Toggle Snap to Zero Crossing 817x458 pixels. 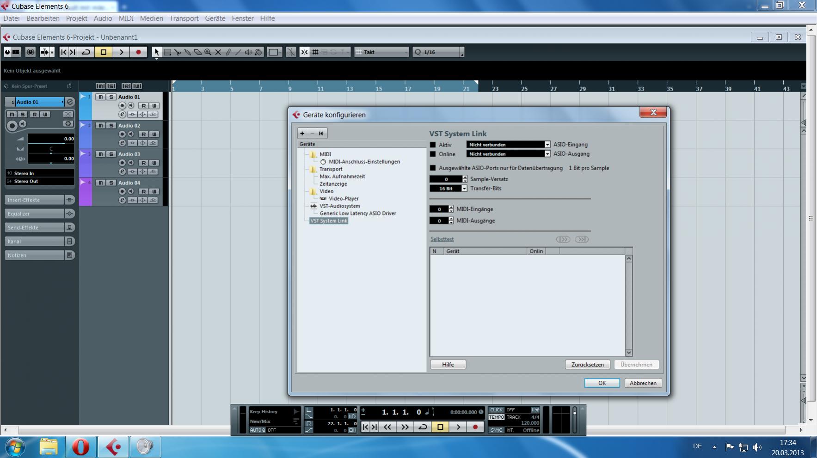point(291,52)
